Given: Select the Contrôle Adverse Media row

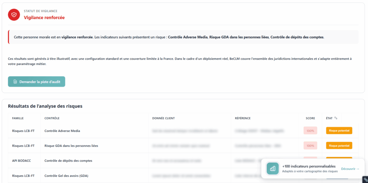Looking at the screenshot, I should 62,131.
